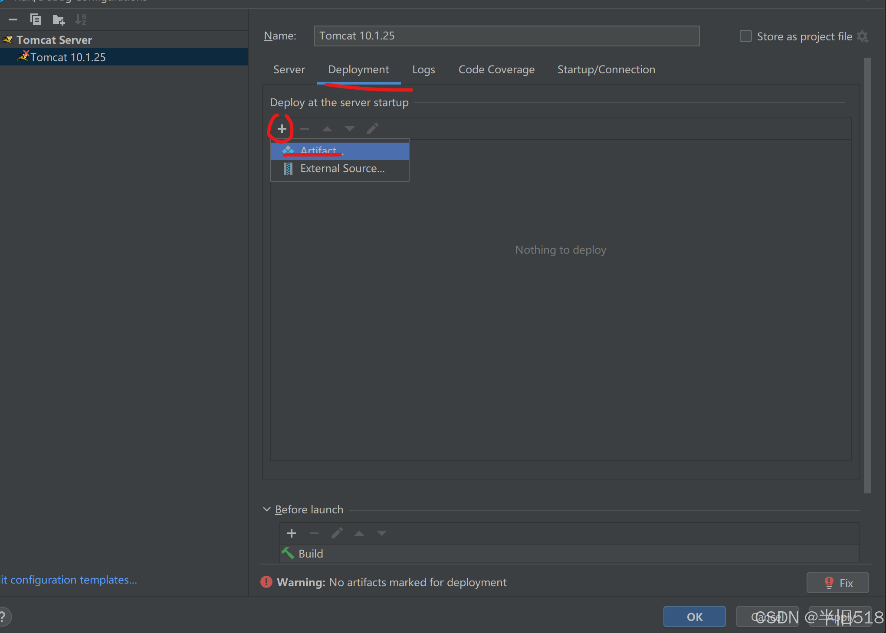The width and height of the screenshot is (886, 633).
Task: Add a Before launch task
Action: pos(292,533)
